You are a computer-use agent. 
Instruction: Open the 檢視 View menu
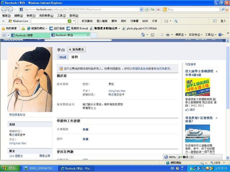[x=31, y=16]
